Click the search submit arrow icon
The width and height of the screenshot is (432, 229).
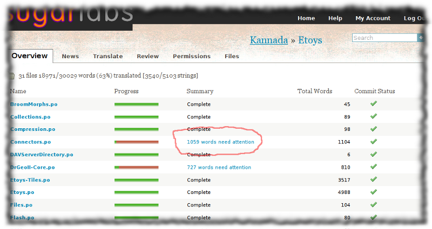[420, 38]
